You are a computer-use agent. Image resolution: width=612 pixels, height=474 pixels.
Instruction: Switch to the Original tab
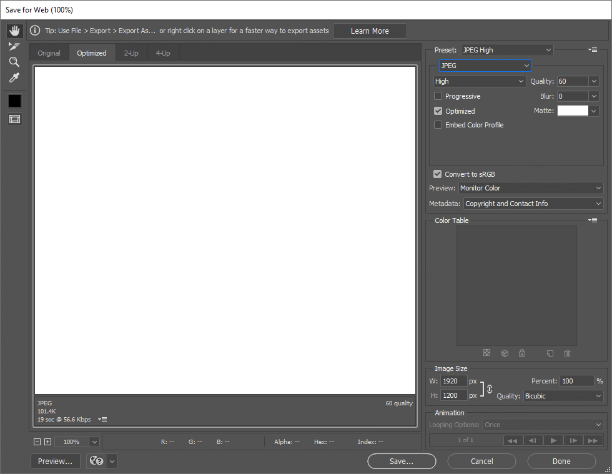click(x=49, y=52)
